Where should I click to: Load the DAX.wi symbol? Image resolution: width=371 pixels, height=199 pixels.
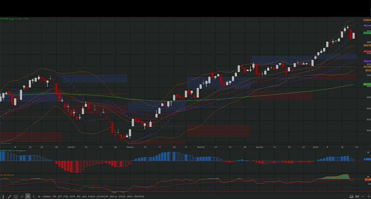point(113,196)
